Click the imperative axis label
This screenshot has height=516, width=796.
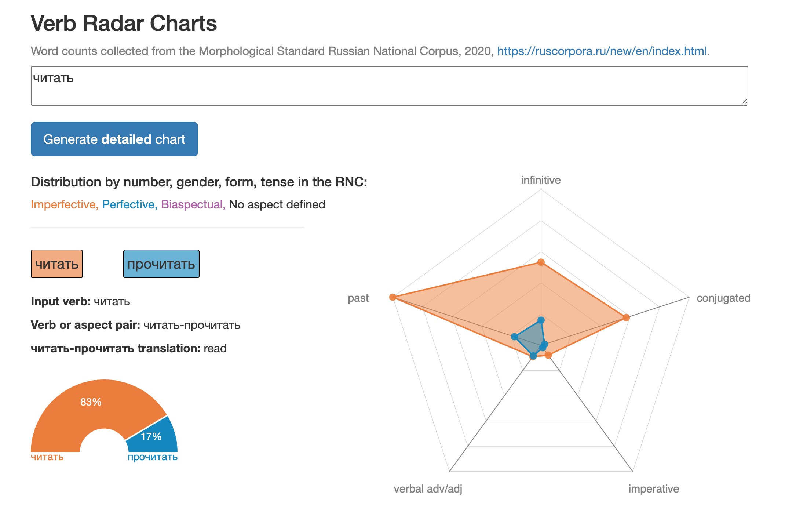point(654,489)
